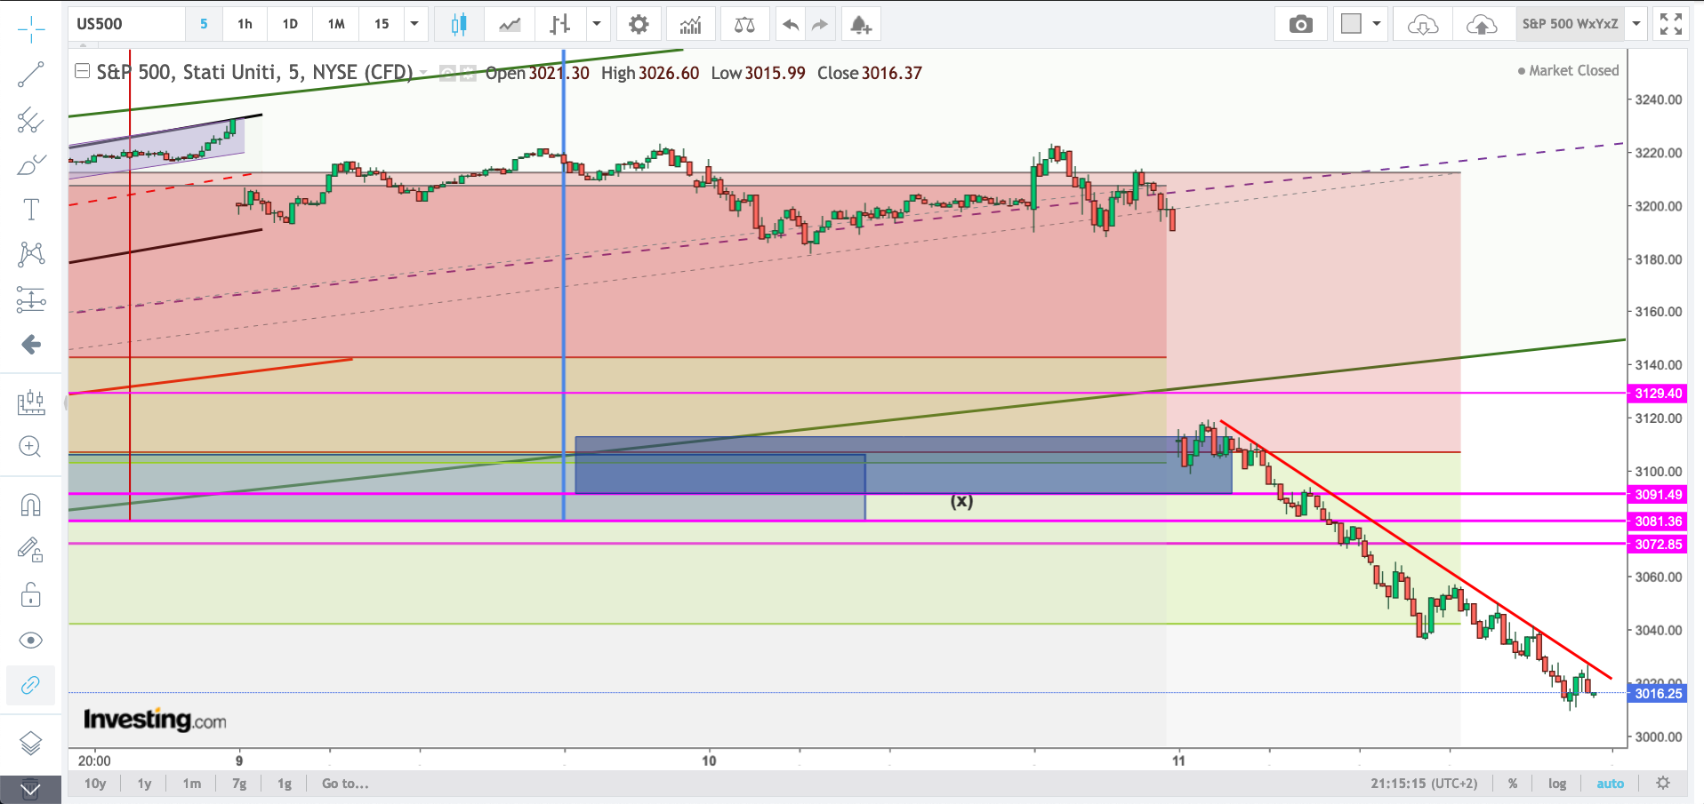
Task: Click the chart layout square swatch
Action: click(1351, 24)
